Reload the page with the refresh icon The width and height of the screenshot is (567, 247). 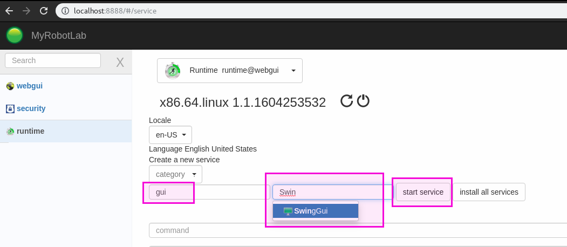(44, 11)
